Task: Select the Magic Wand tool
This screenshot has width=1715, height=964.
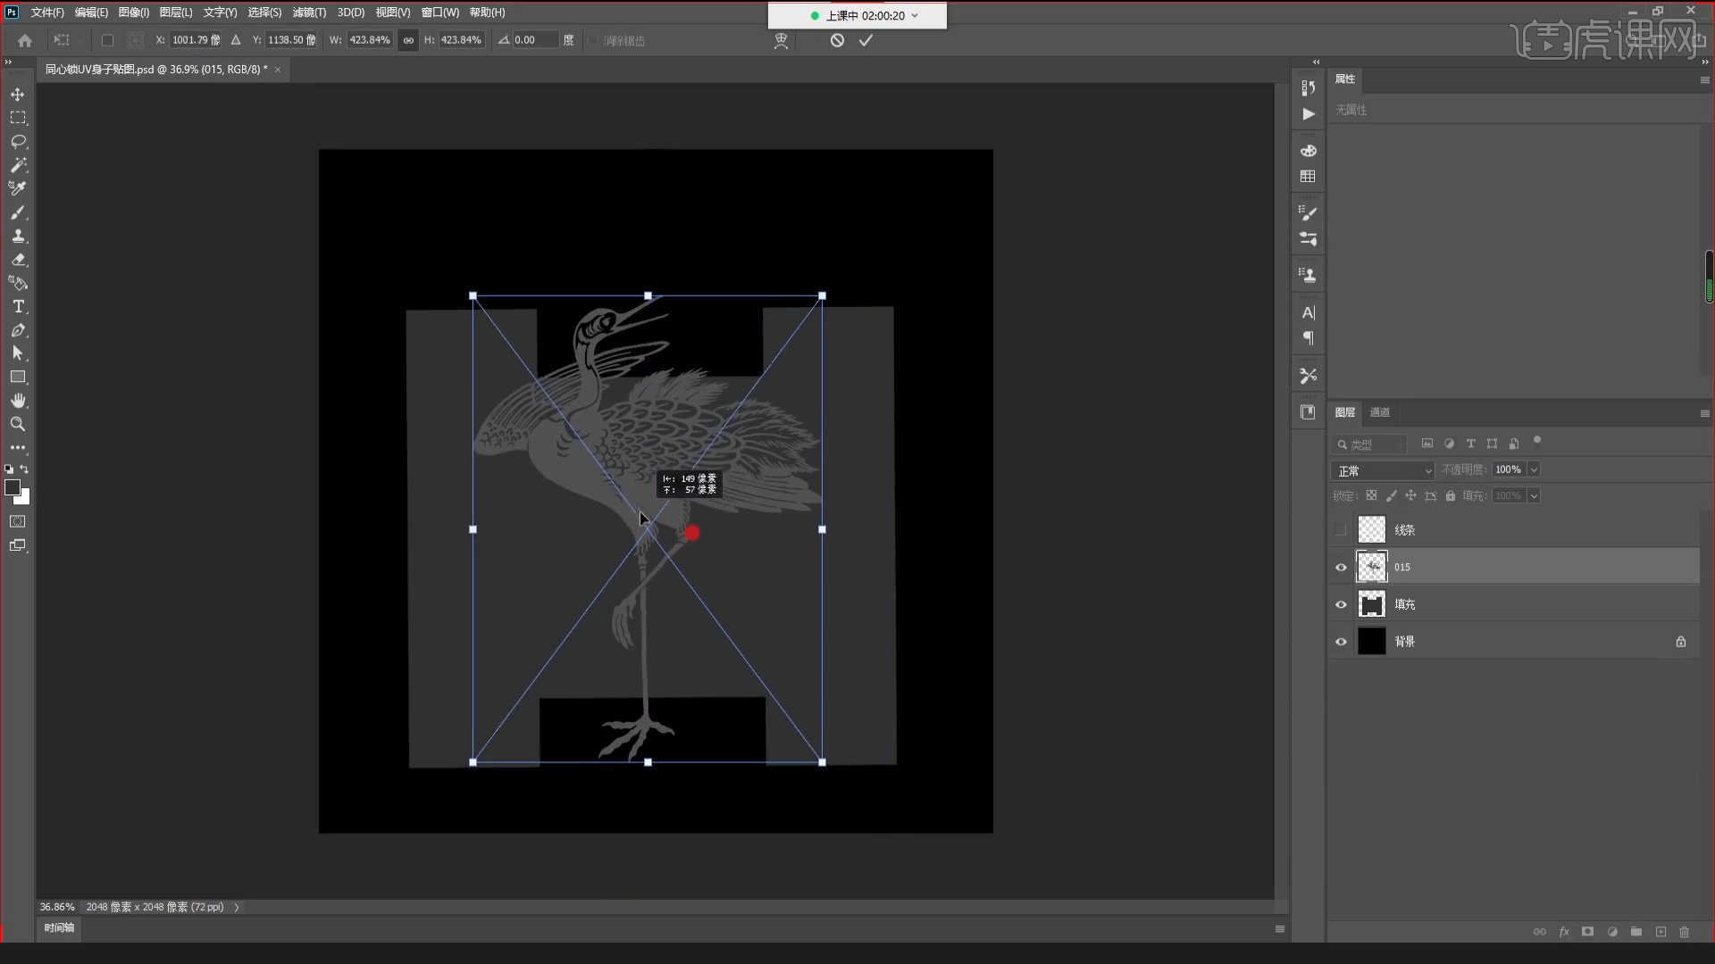Action: click(18, 165)
